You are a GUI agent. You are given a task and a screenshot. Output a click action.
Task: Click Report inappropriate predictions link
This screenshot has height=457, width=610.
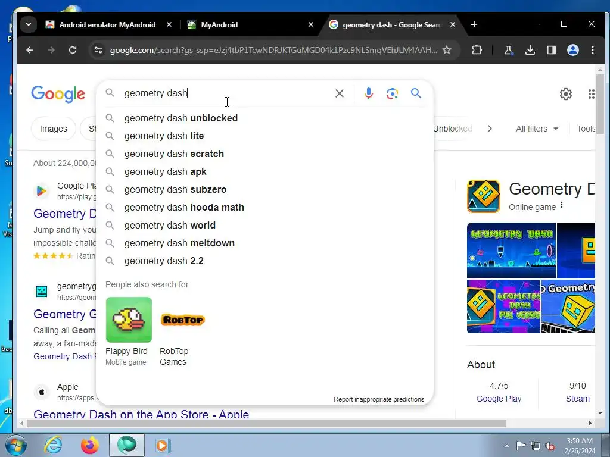point(379,399)
